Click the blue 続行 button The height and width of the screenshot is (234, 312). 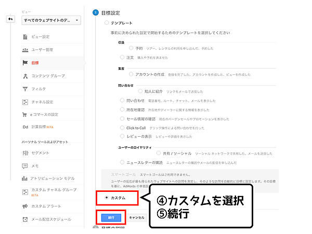click(x=111, y=218)
